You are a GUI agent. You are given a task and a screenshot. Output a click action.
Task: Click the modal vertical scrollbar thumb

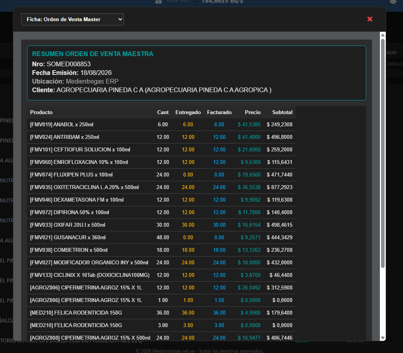(x=383, y=153)
